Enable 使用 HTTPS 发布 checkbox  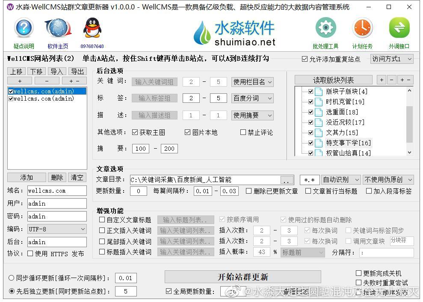click(x=30, y=253)
